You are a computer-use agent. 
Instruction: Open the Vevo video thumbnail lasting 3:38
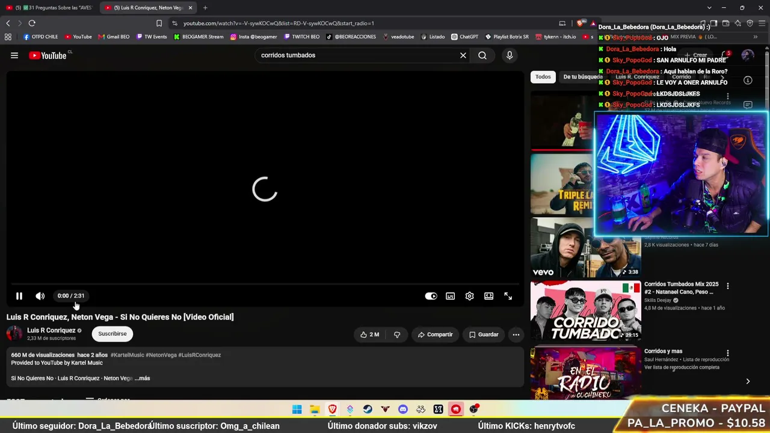(x=585, y=248)
